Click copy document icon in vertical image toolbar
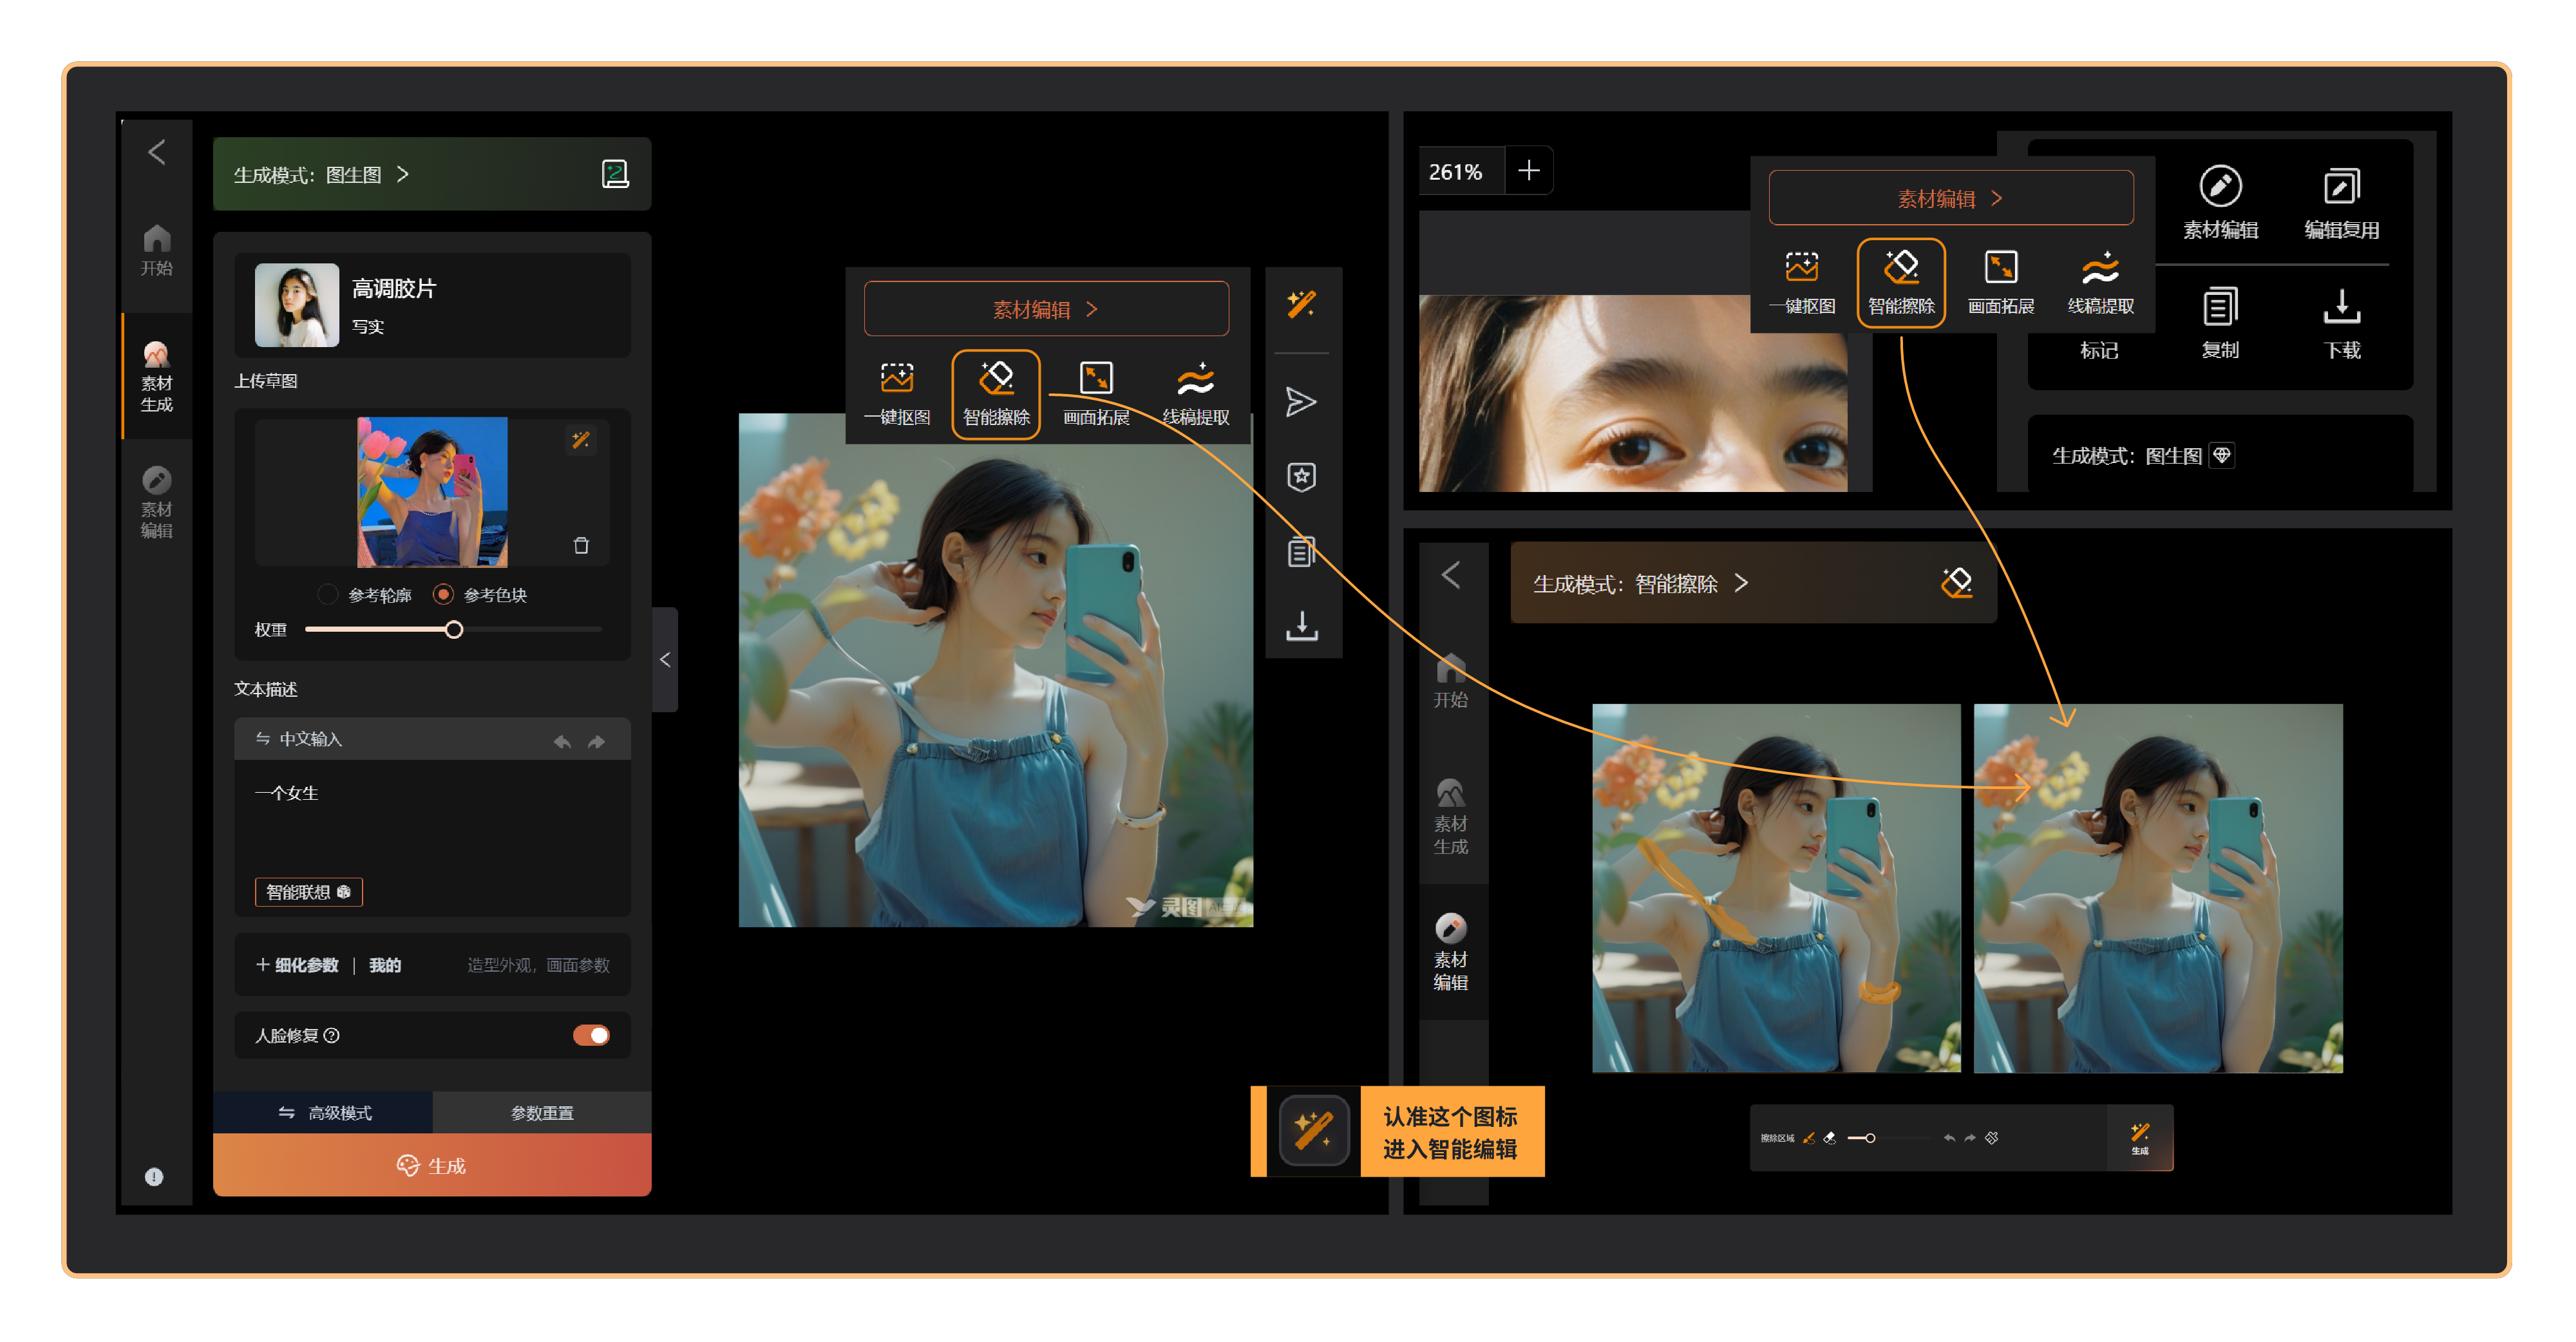The image size is (2576, 1342). [x=1301, y=551]
